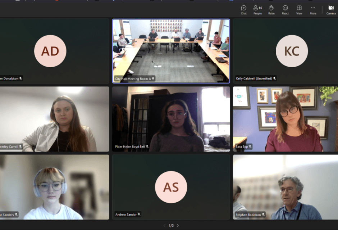The height and width of the screenshot is (230, 338).
Task: Click mic icon beside City Hall Meeting Room A
Action: 153,78
